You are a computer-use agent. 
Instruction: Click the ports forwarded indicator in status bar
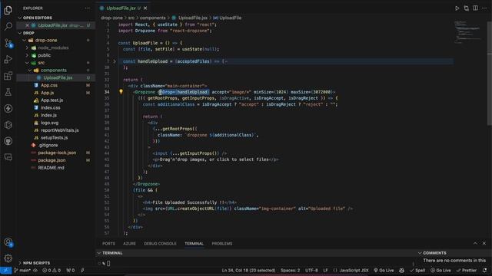(71, 270)
